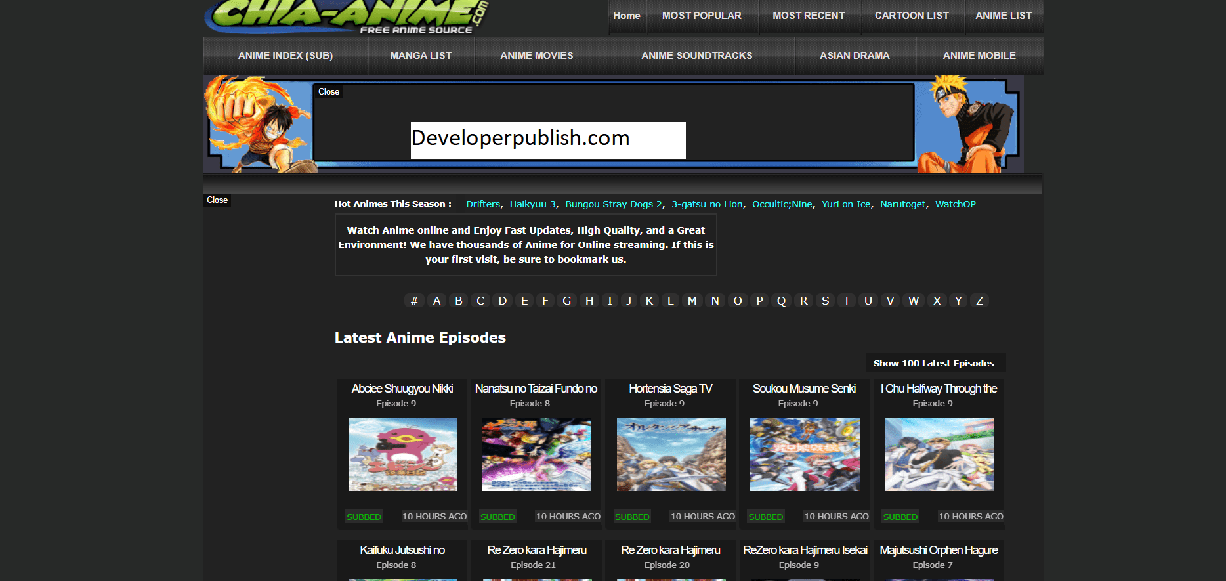Open 3-gatsu no Lion link
Viewport: 1226px width, 581px height.
707,204
